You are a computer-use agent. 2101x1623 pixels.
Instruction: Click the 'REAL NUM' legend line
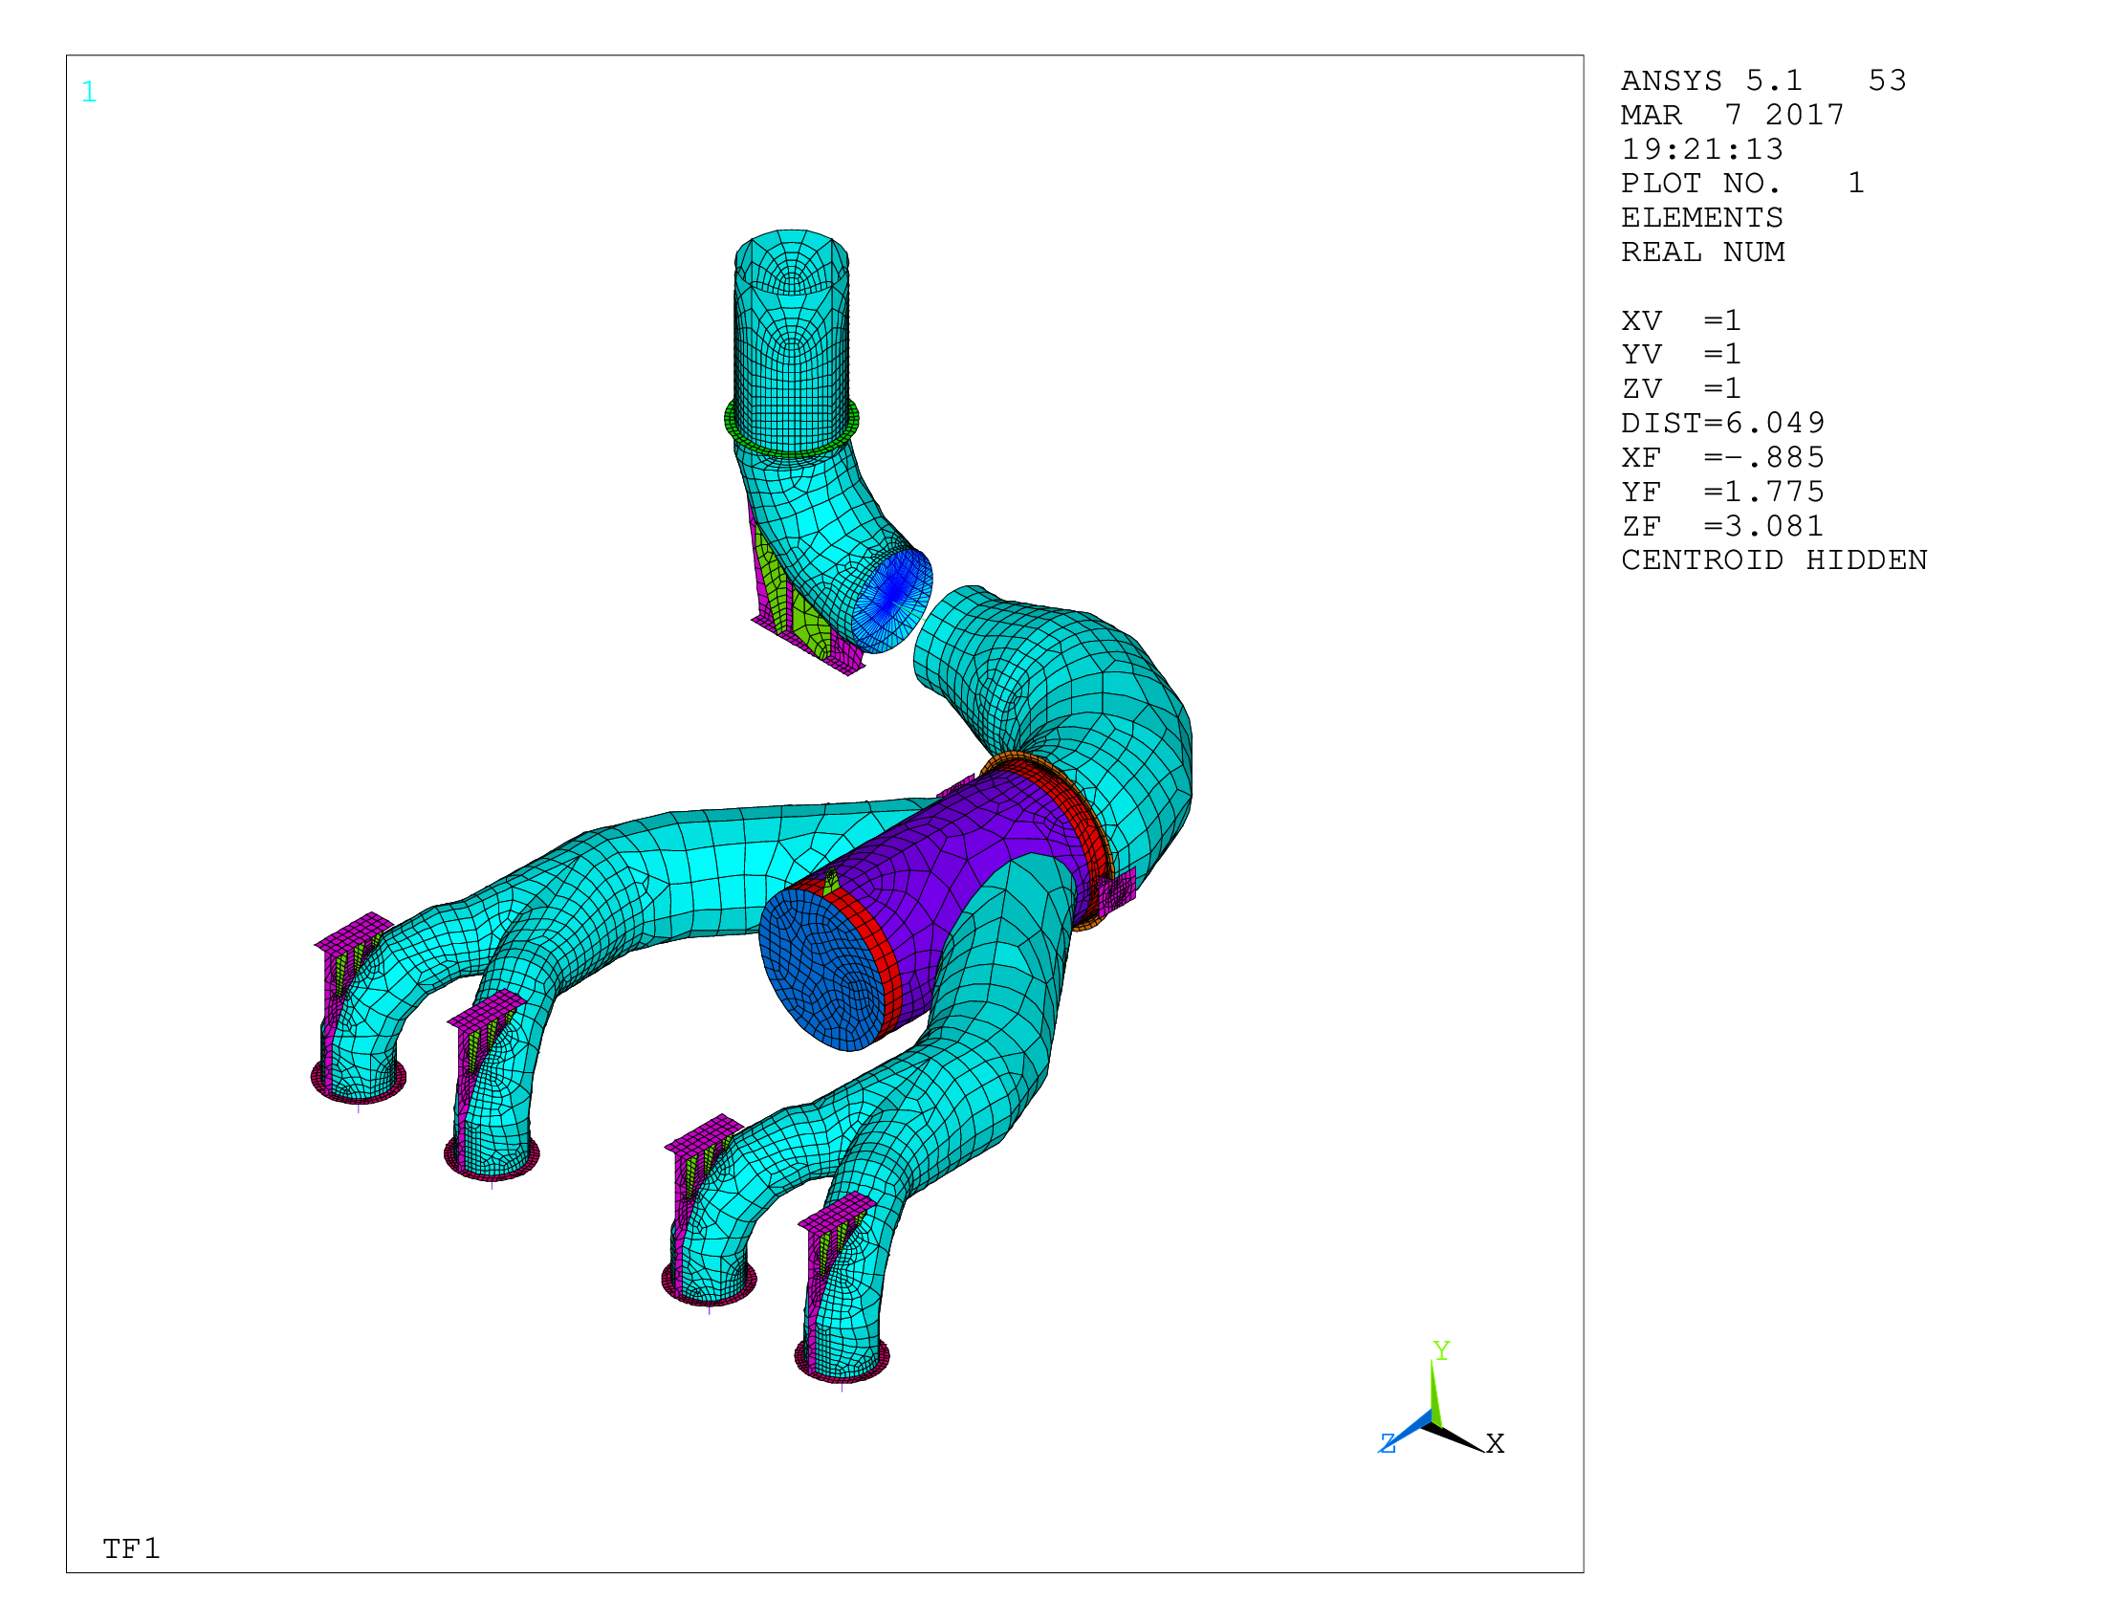(1703, 252)
